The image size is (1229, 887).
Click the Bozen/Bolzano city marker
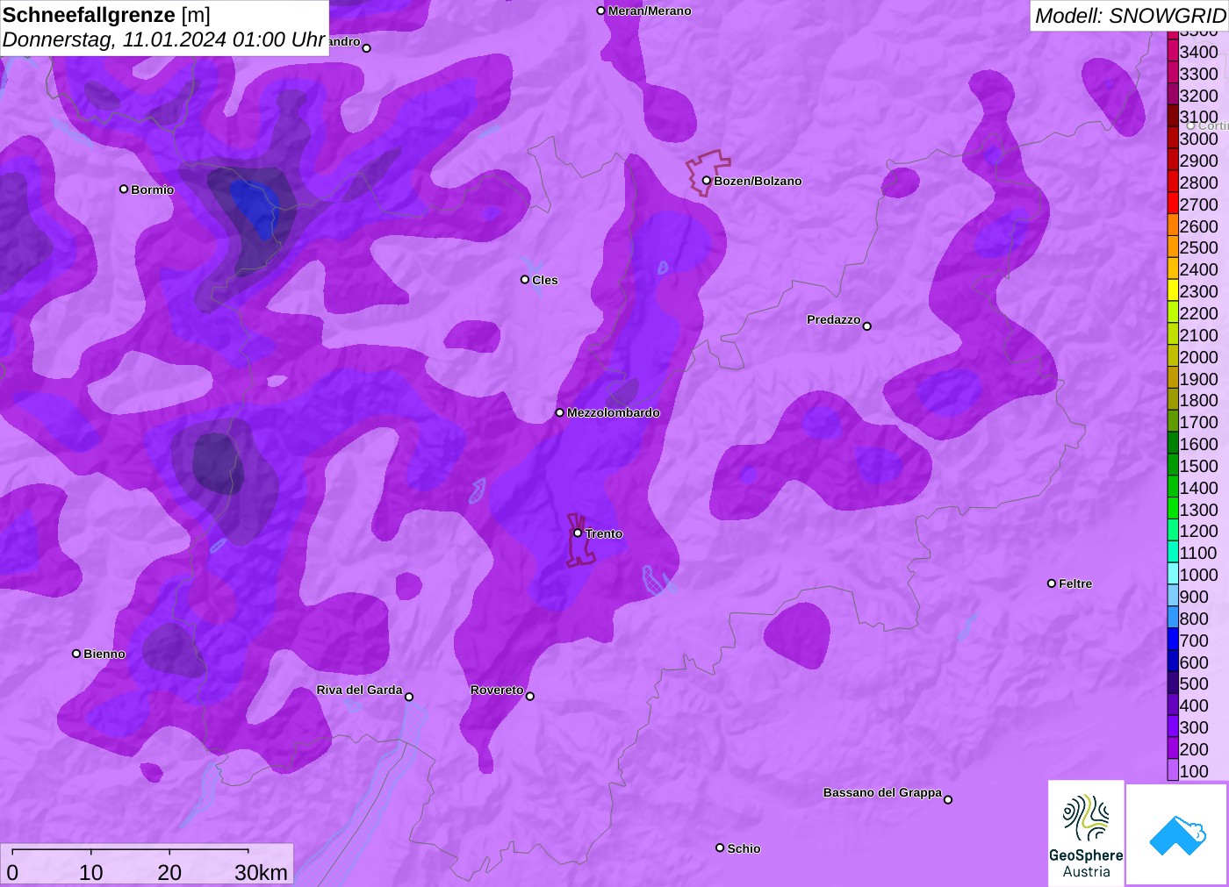point(706,181)
